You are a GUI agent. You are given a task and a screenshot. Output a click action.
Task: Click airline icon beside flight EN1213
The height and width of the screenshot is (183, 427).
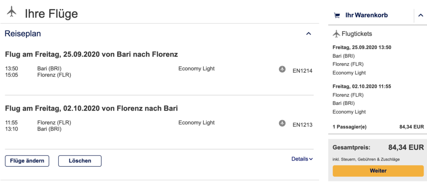point(282,123)
